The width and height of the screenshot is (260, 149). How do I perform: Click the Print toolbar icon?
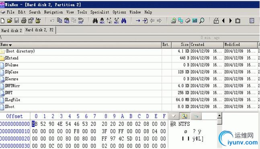click(x=24, y=21)
